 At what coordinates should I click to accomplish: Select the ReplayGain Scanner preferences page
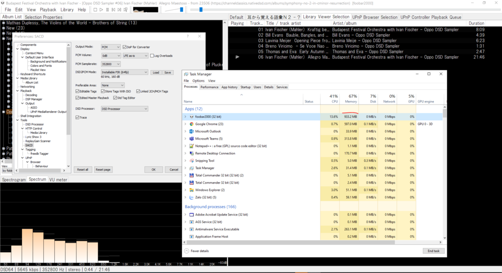(38, 141)
